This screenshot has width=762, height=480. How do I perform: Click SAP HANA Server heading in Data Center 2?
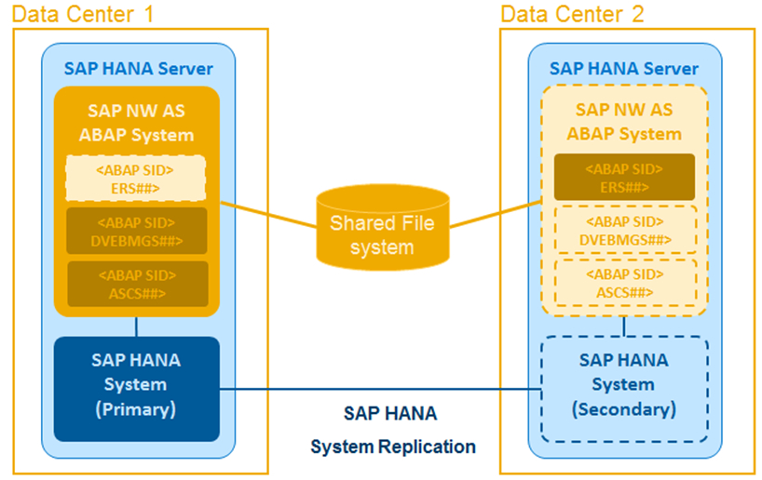[x=623, y=69]
